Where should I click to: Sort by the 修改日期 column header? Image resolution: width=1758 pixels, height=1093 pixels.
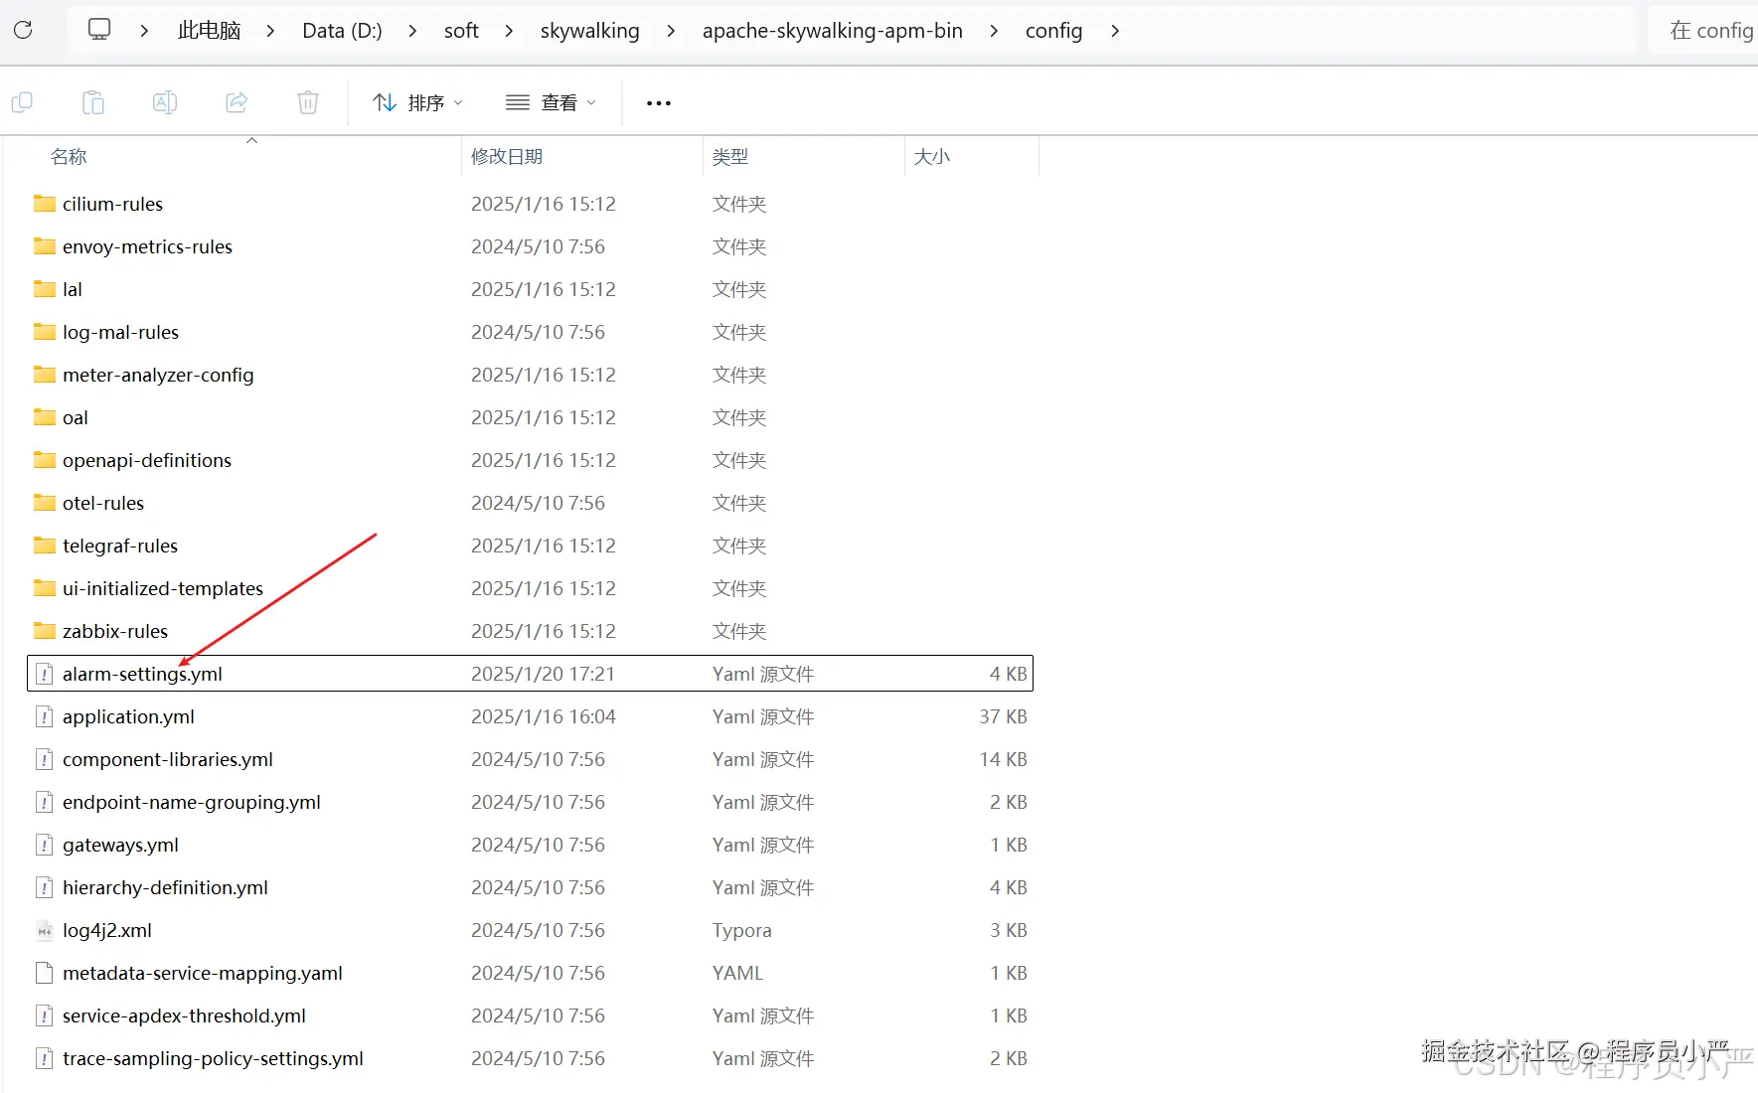[x=507, y=156]
